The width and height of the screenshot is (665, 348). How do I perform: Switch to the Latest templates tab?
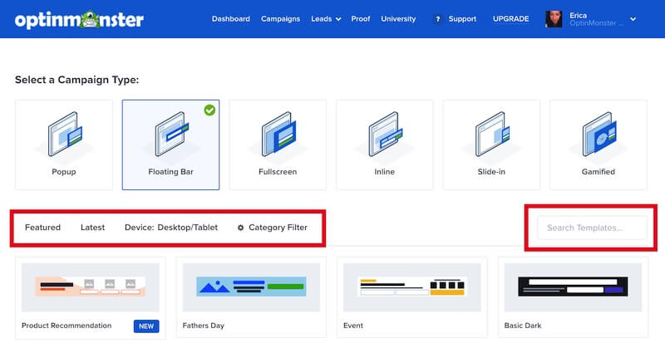point(92,228)
